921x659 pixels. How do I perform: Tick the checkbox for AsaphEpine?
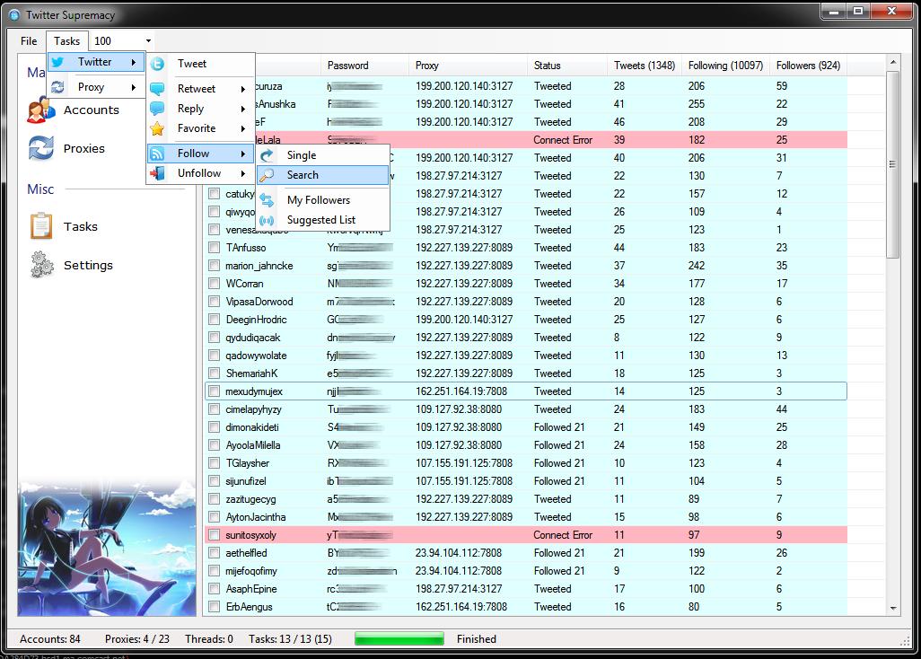click(214, 588)
